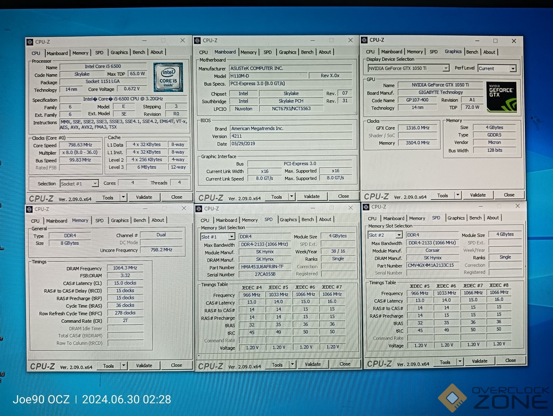Expand the NVIDIA GeForce GTX 1050 Ti device dropdown
This screenshot has width=553, height=416.
(446, 68)
